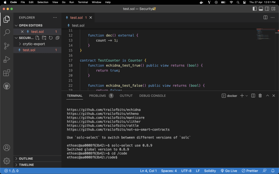
Task: Open the Terminal menu in menu bar
Action: point(83,2)
